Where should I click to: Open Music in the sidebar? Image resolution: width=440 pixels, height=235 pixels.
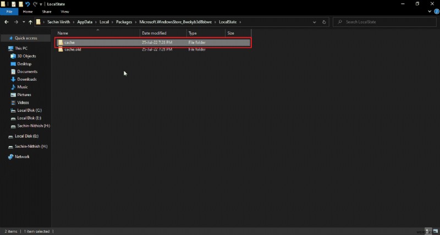[x=23, y=87]
